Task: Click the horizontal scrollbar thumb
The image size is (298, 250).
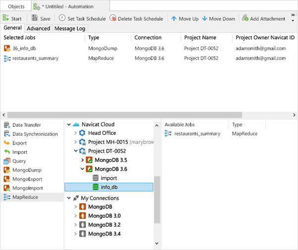Action: click(125, 115)
